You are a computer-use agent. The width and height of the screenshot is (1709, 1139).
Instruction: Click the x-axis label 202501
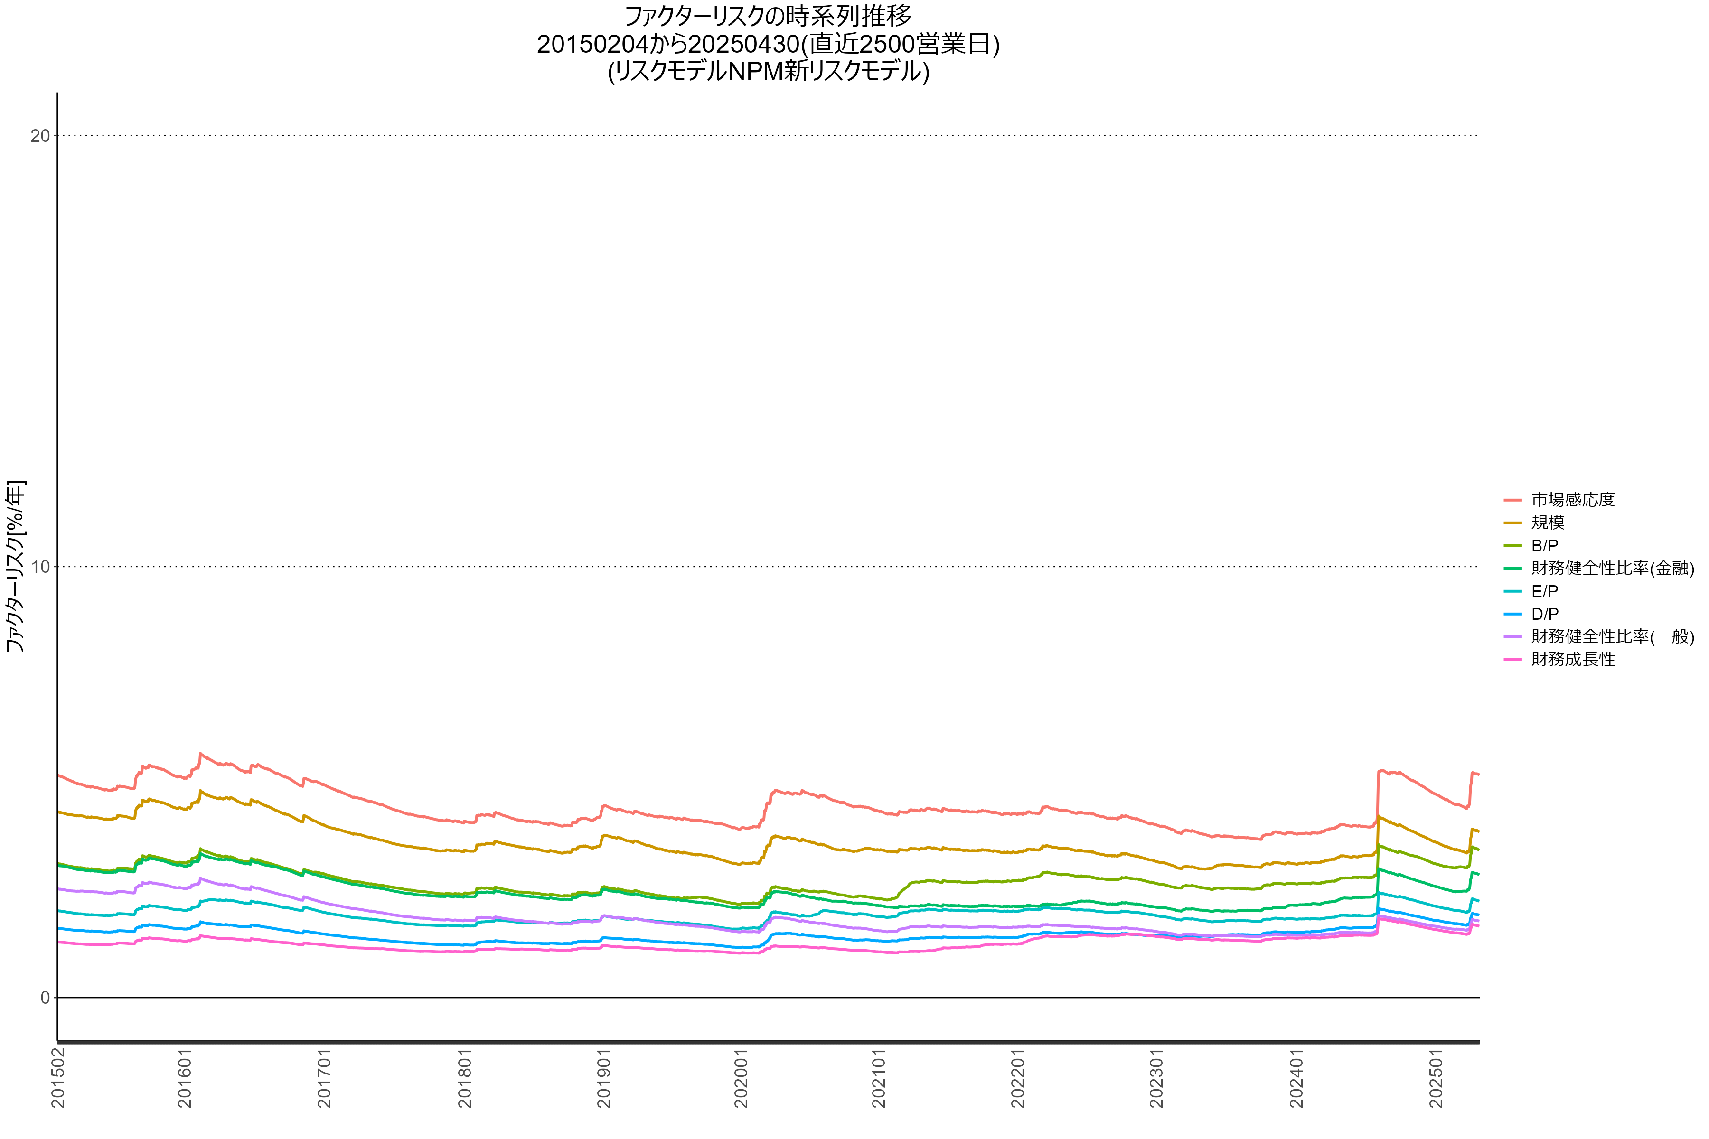(1436, 1078)
